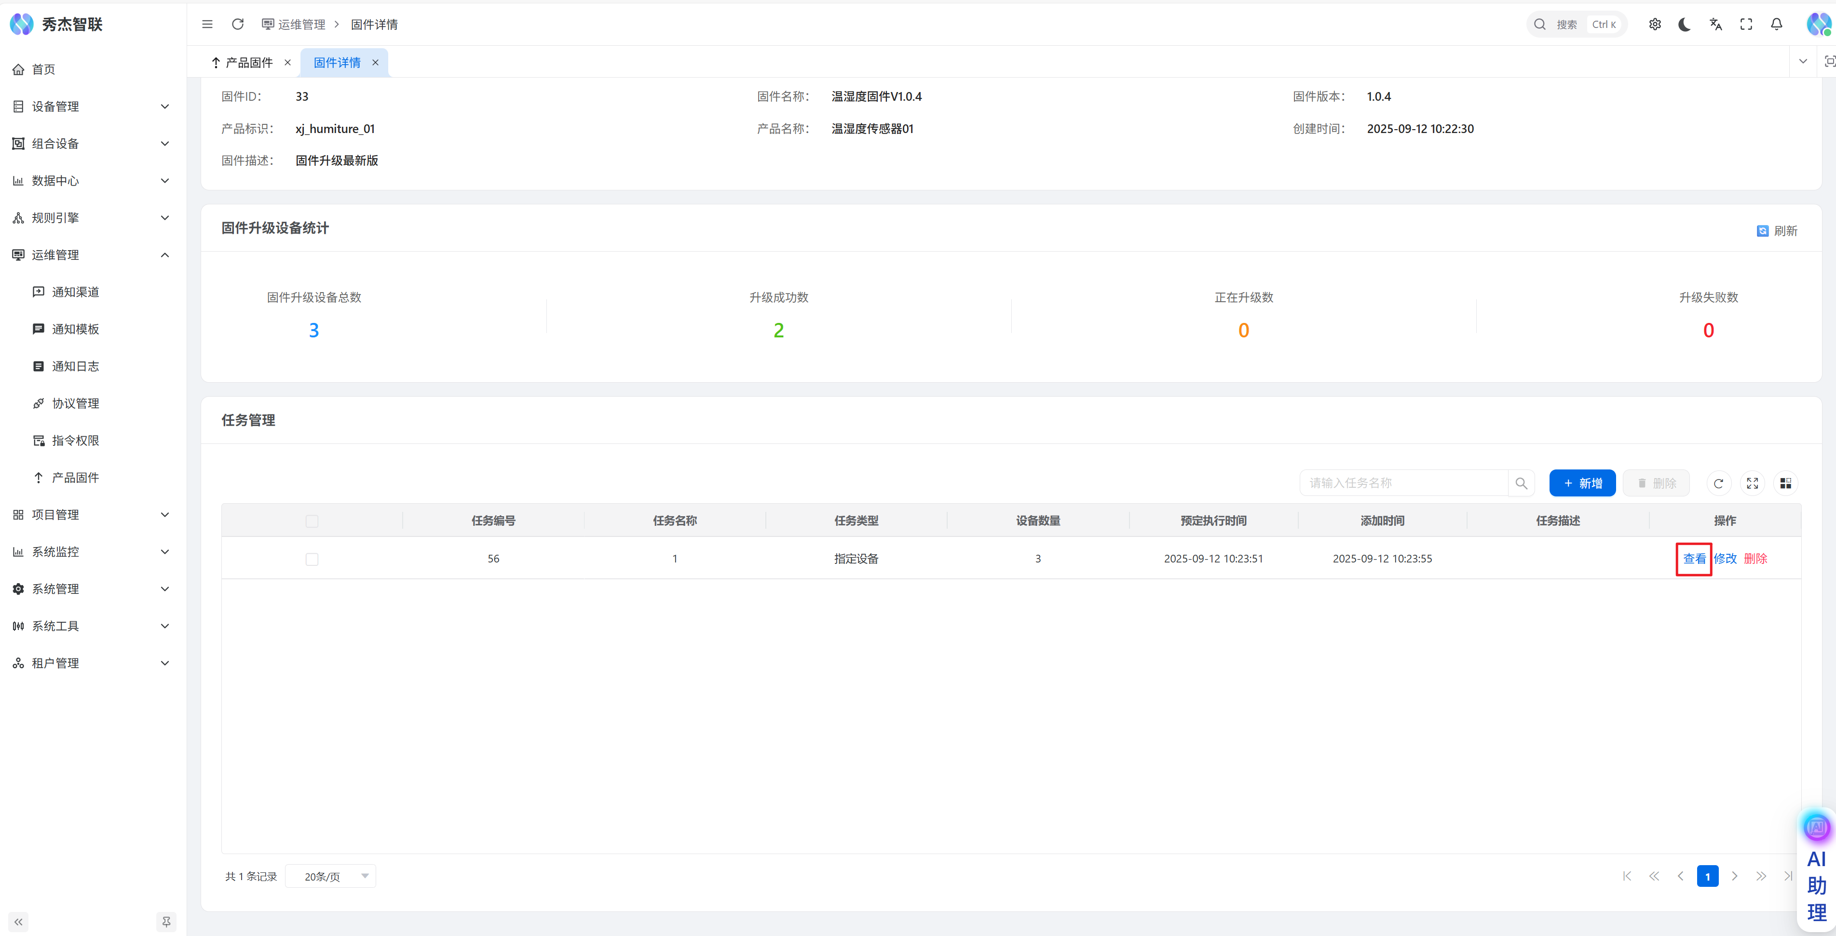Click 查看 link for task 56

1694,559
